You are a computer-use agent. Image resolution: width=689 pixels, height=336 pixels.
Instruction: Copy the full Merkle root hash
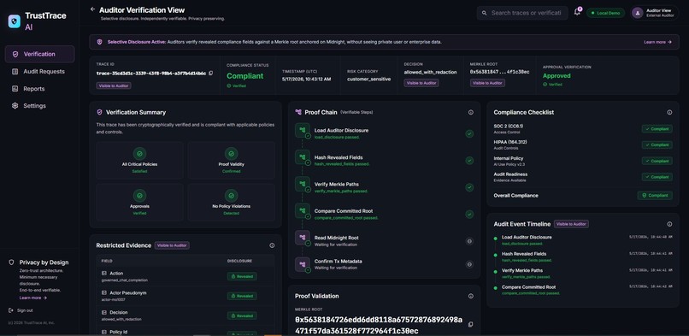pos(471,325)
